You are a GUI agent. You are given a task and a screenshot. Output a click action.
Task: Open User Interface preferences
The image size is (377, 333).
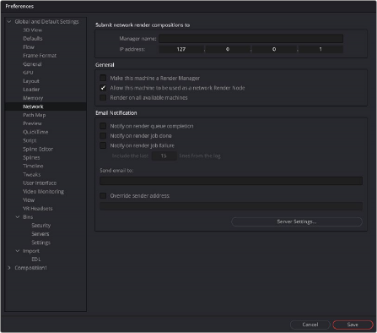pyautogui.click(x=40, y=183)
